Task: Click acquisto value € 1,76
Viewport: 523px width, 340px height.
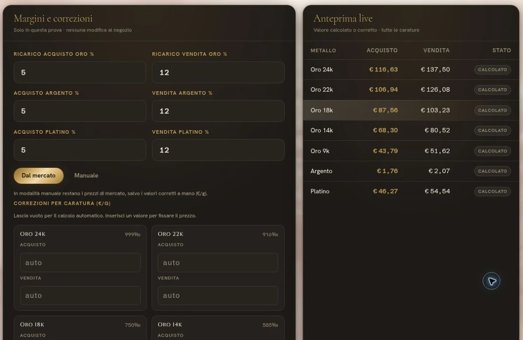Action: (x=387, y=171)
